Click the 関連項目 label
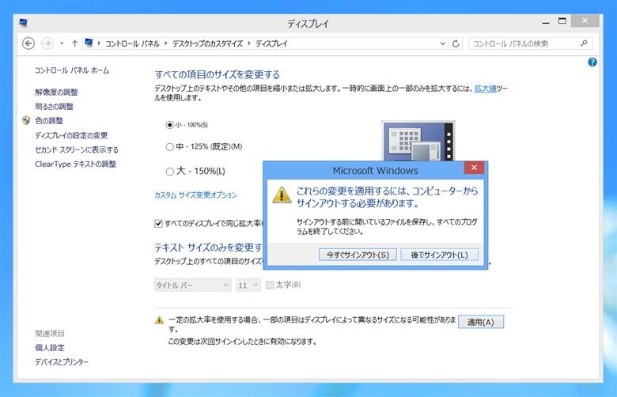This screenshot has width=617, height=397. (50, 334)
